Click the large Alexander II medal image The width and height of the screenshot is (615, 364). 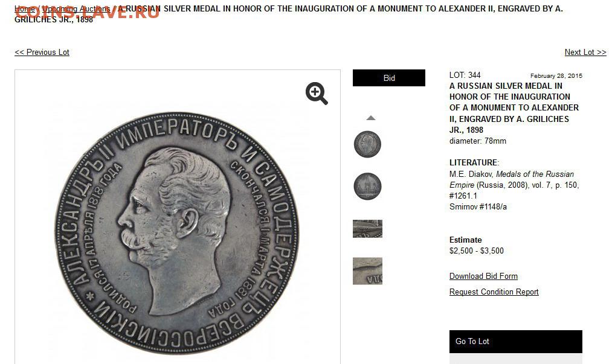[x=176, y=233]
